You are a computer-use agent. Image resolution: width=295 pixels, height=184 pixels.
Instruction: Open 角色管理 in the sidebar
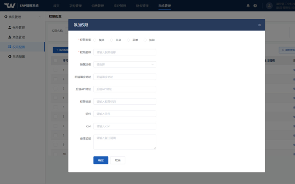pos(19,37)
